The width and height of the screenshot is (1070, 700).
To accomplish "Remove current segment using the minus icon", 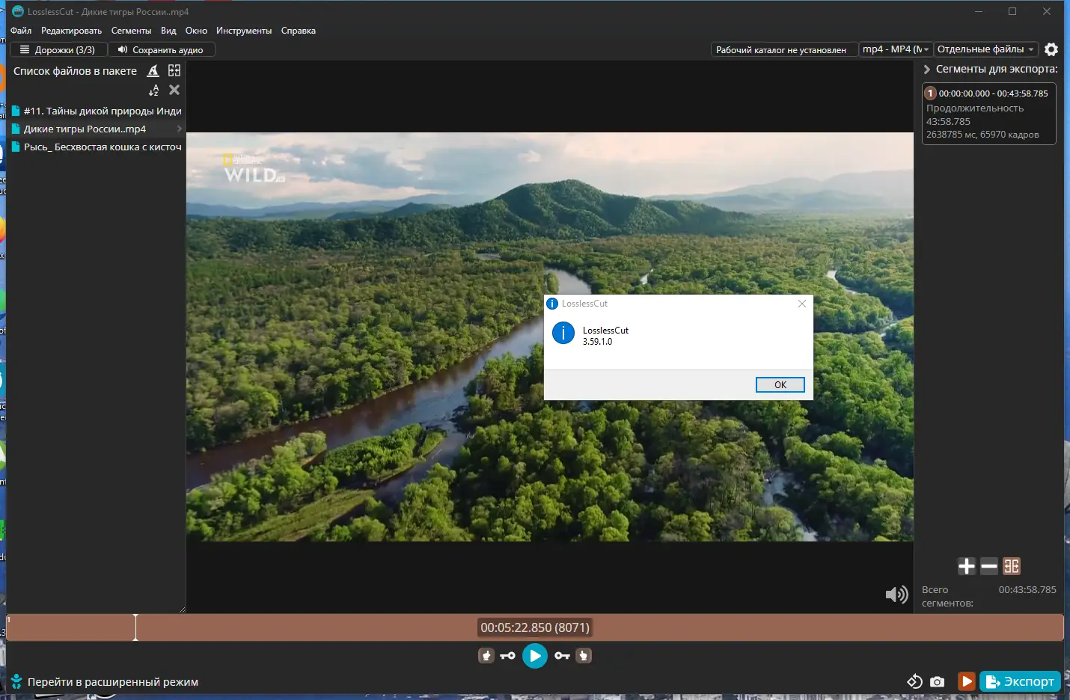I will tap(989, 566).
